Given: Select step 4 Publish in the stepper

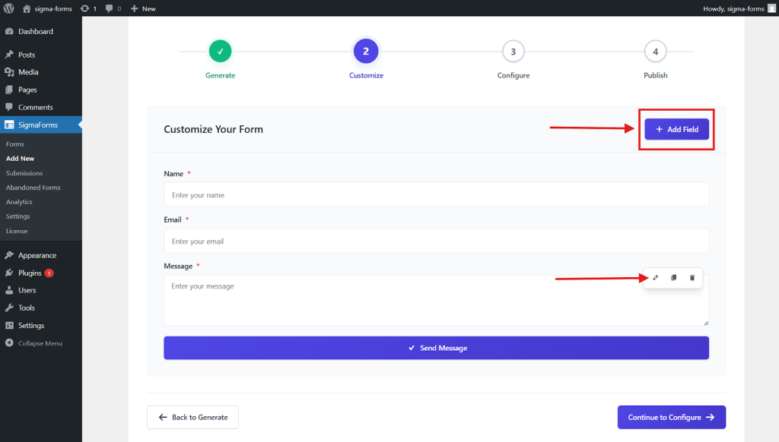Looking at the screenshot, I should click(655, 50).
